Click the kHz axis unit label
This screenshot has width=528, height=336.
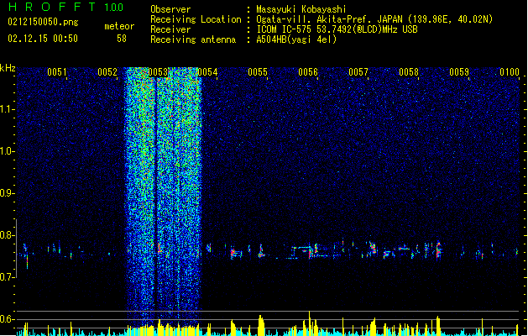[x=8, y=68]
